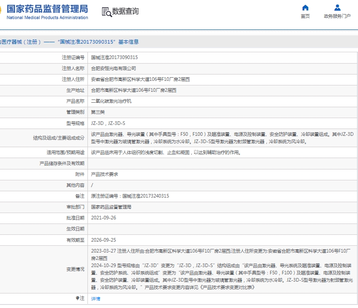Click the 2023-03-27 change record text
Image resolution: width=358 pixels, height=308 pixels.
pos(220,254)
